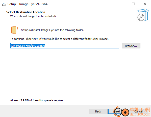151x117 pixels.
Task: Click the Select Destination Location heading
Action: coord(26,12)
